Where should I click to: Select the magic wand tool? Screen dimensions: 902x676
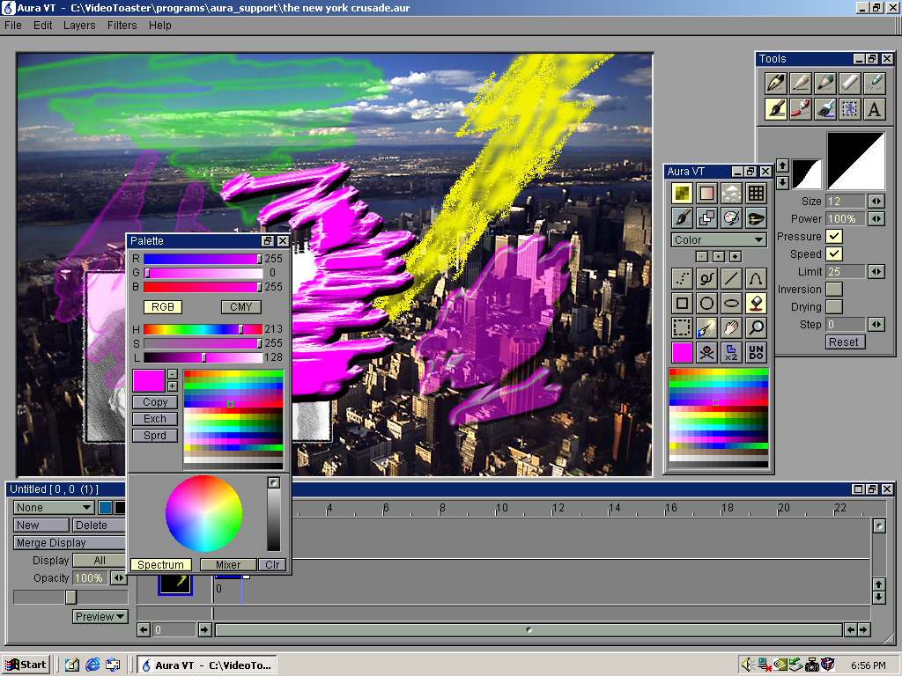pos(707,327)
